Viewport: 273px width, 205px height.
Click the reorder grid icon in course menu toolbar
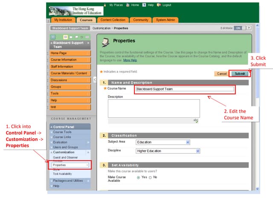[x=87, y=37]
